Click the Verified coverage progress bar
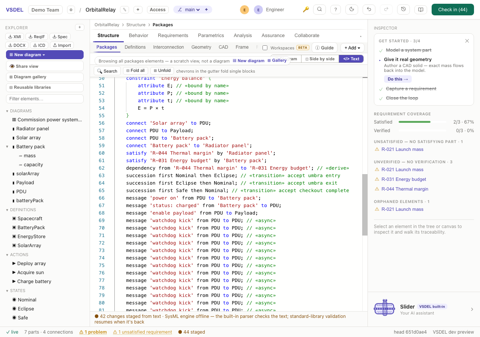The width and height of the screenshot is (480, 337). (422, 131)
